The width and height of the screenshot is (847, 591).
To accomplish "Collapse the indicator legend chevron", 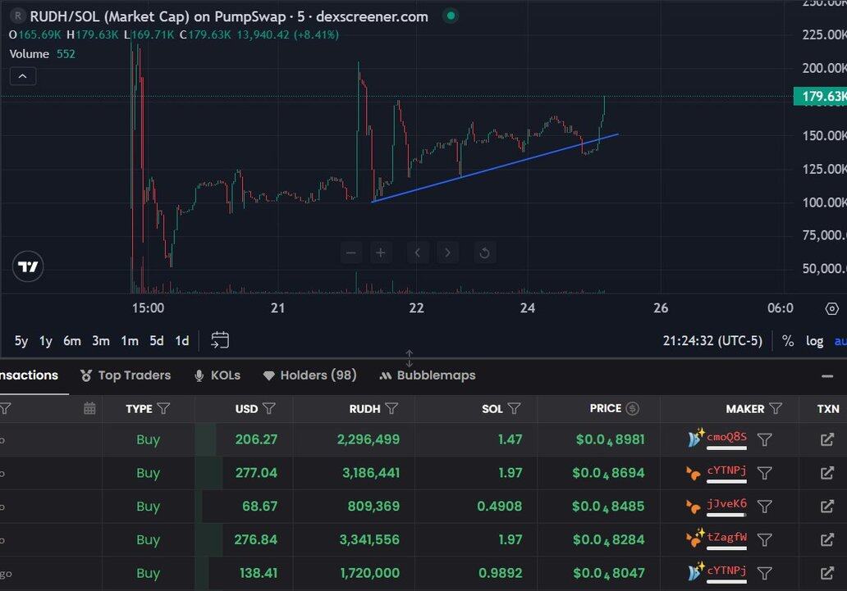I will (22, 76).
